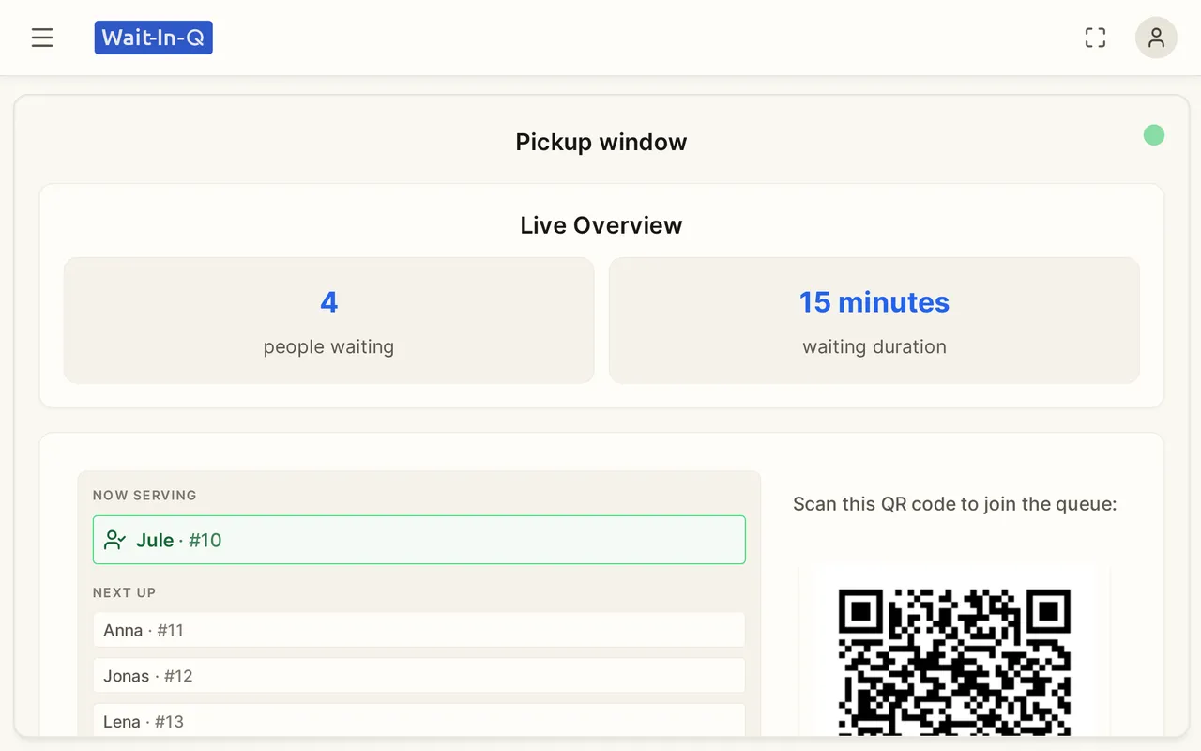
Task: Select the now serving entry Jule #10
Action: click(x=419, y=540)
